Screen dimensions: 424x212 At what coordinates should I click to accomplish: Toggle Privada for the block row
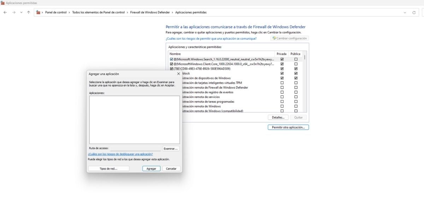(282, 73)
